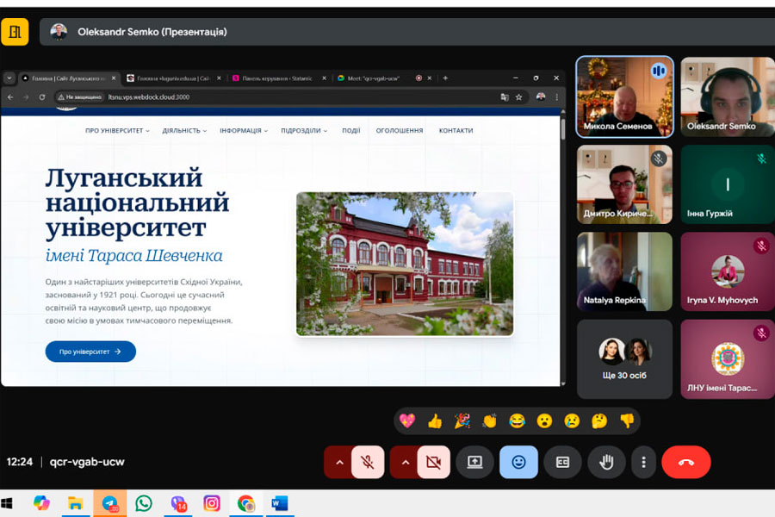This screenshot has width=775, height=517.
Task: Open the ПІДРОЗДІЛИ navigation dropdown
Action: click(301, 131)
